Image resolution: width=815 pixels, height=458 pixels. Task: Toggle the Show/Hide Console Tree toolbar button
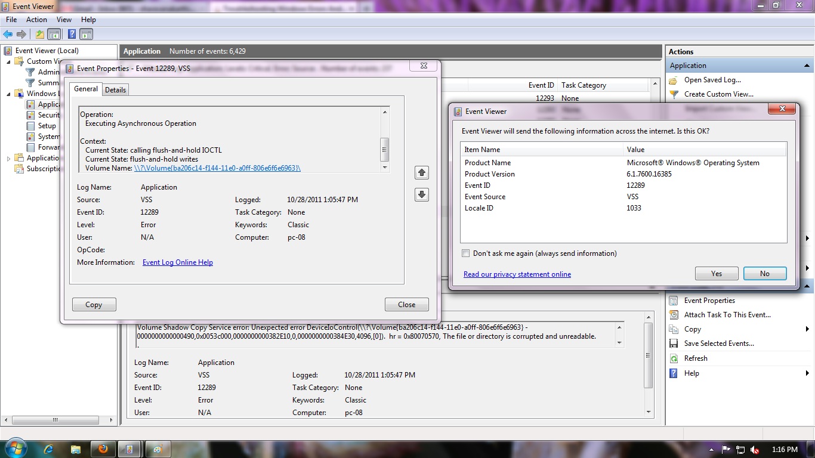54,34
